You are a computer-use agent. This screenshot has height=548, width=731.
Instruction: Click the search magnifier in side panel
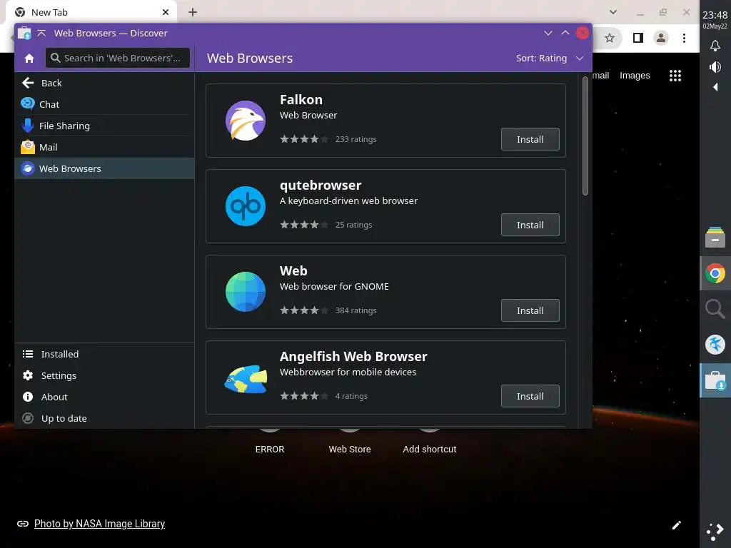(x=715, y=309)
